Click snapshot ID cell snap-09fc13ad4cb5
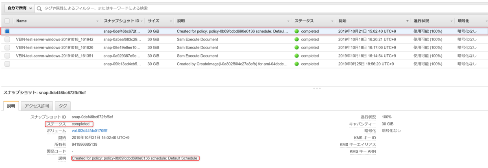 tap(122, 64)
